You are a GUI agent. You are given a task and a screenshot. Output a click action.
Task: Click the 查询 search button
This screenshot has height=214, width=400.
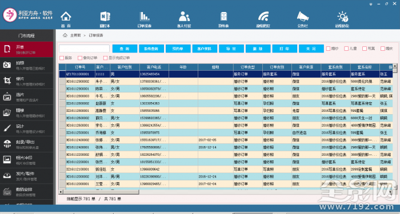coord(125,49)
